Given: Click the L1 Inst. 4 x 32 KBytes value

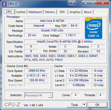Looking at the screenshot, I should [x=79, y=76].
